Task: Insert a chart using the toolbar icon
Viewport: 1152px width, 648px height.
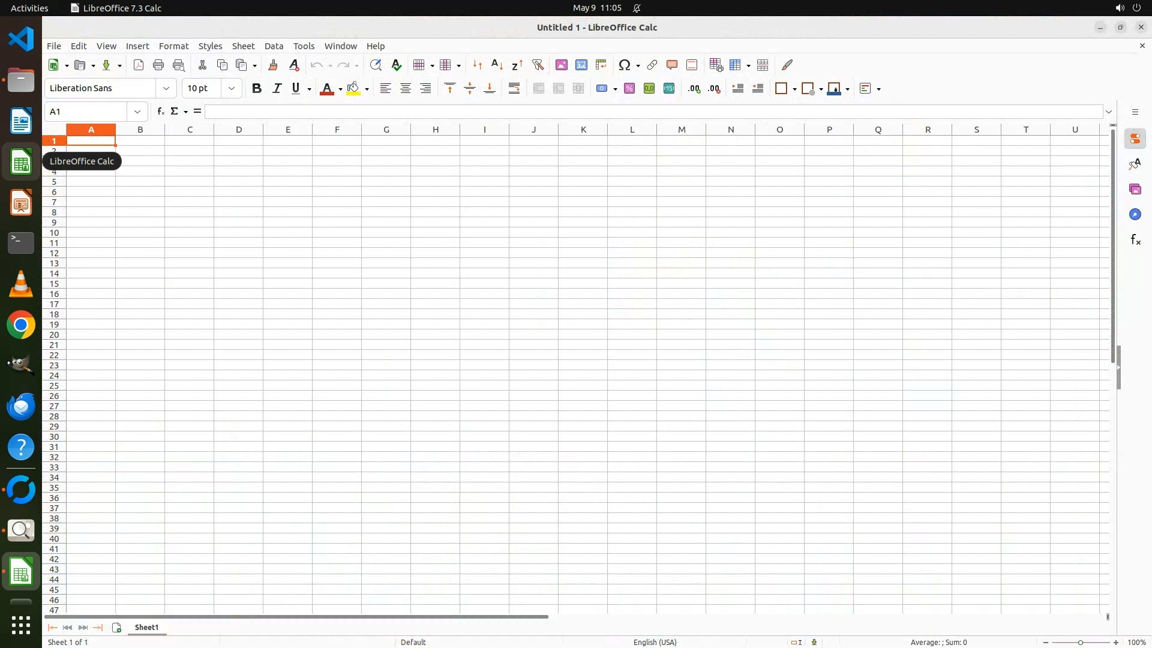Action: pyautogui.click(x=581, y=65)
